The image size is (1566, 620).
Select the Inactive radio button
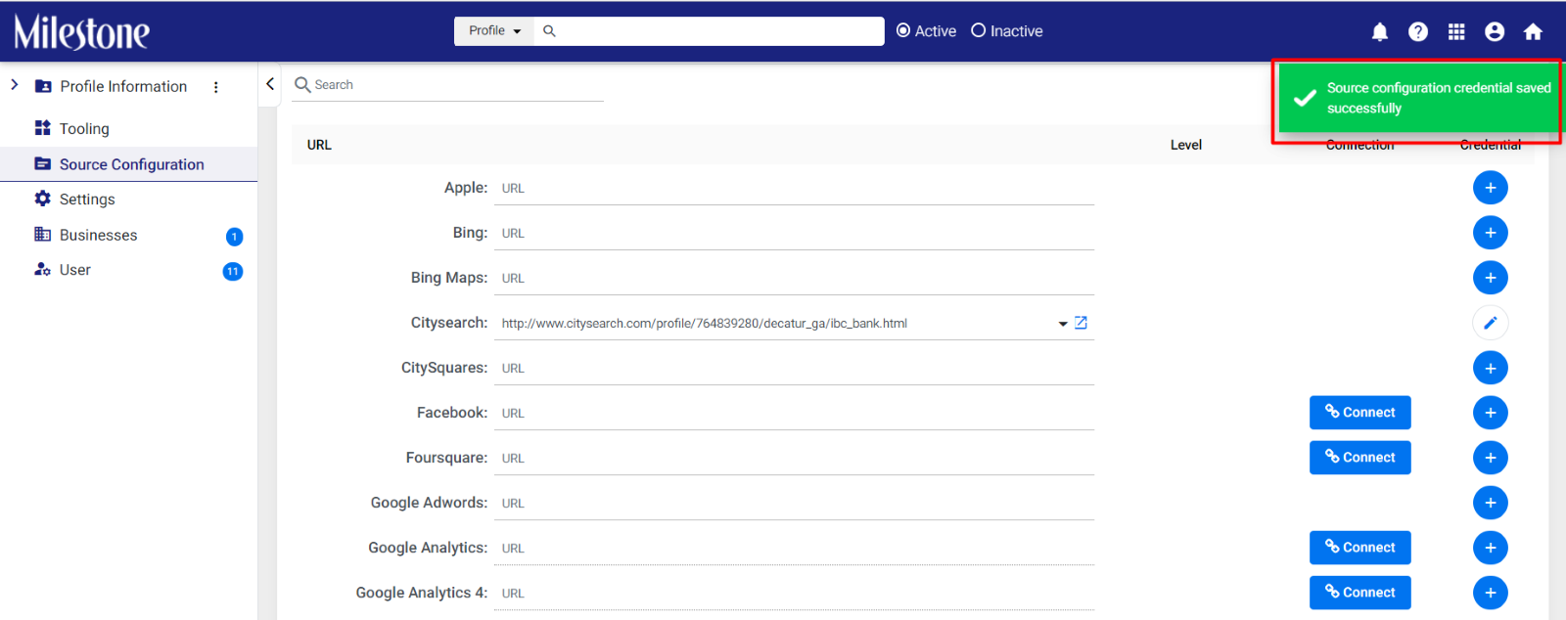(x=978, y=31)
